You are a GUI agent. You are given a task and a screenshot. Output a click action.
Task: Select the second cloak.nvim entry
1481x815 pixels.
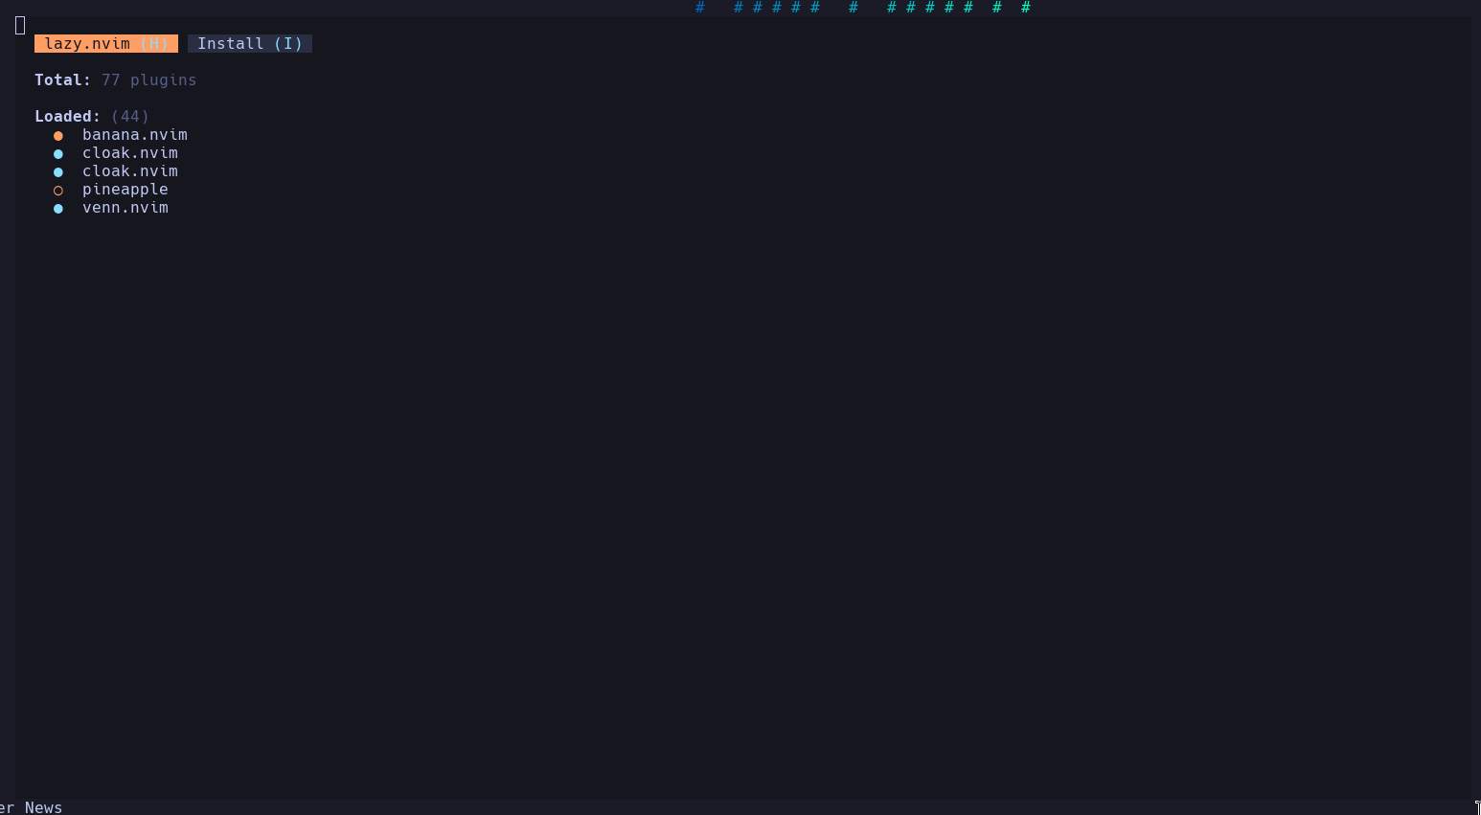(x=130, y=171)
